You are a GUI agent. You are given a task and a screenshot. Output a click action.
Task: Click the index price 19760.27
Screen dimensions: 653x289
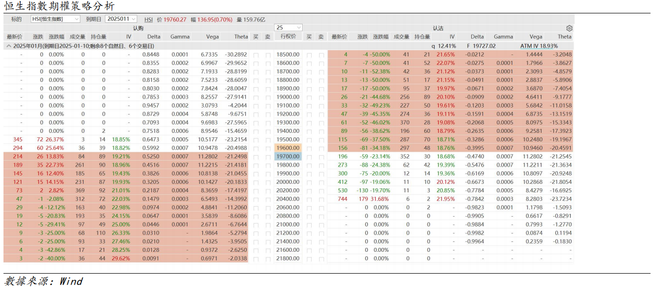click(175, 19)
